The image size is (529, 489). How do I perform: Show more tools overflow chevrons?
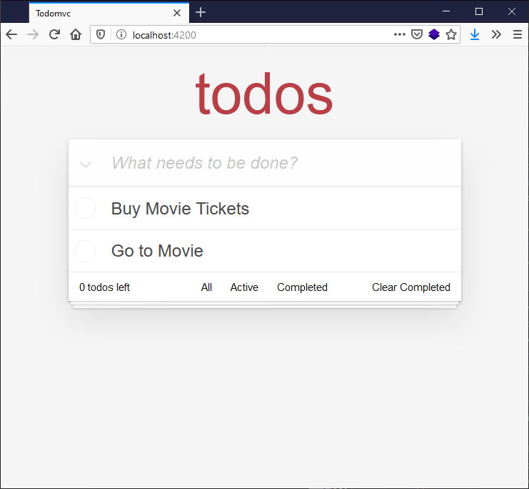496,34
